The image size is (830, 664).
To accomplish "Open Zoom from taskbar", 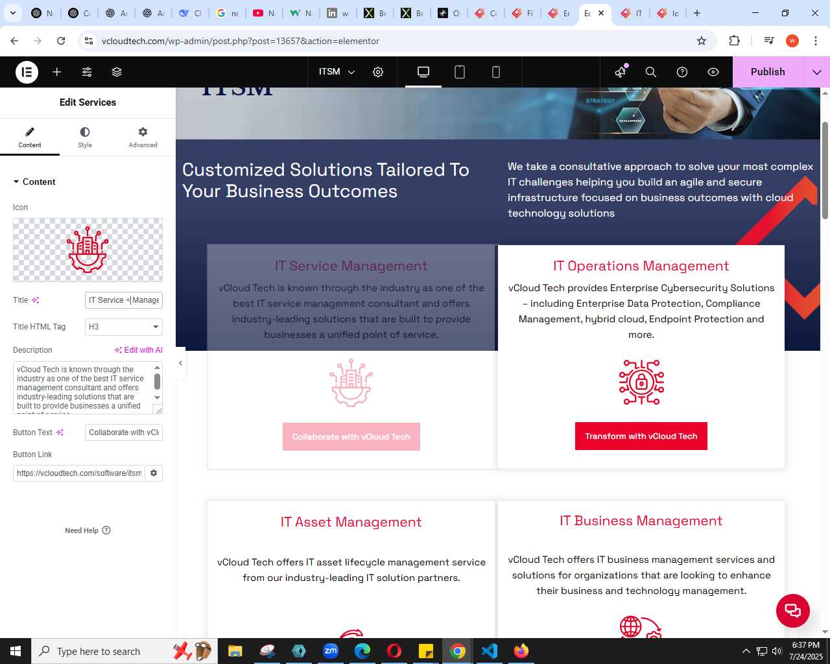I will [x=331, y=651].
